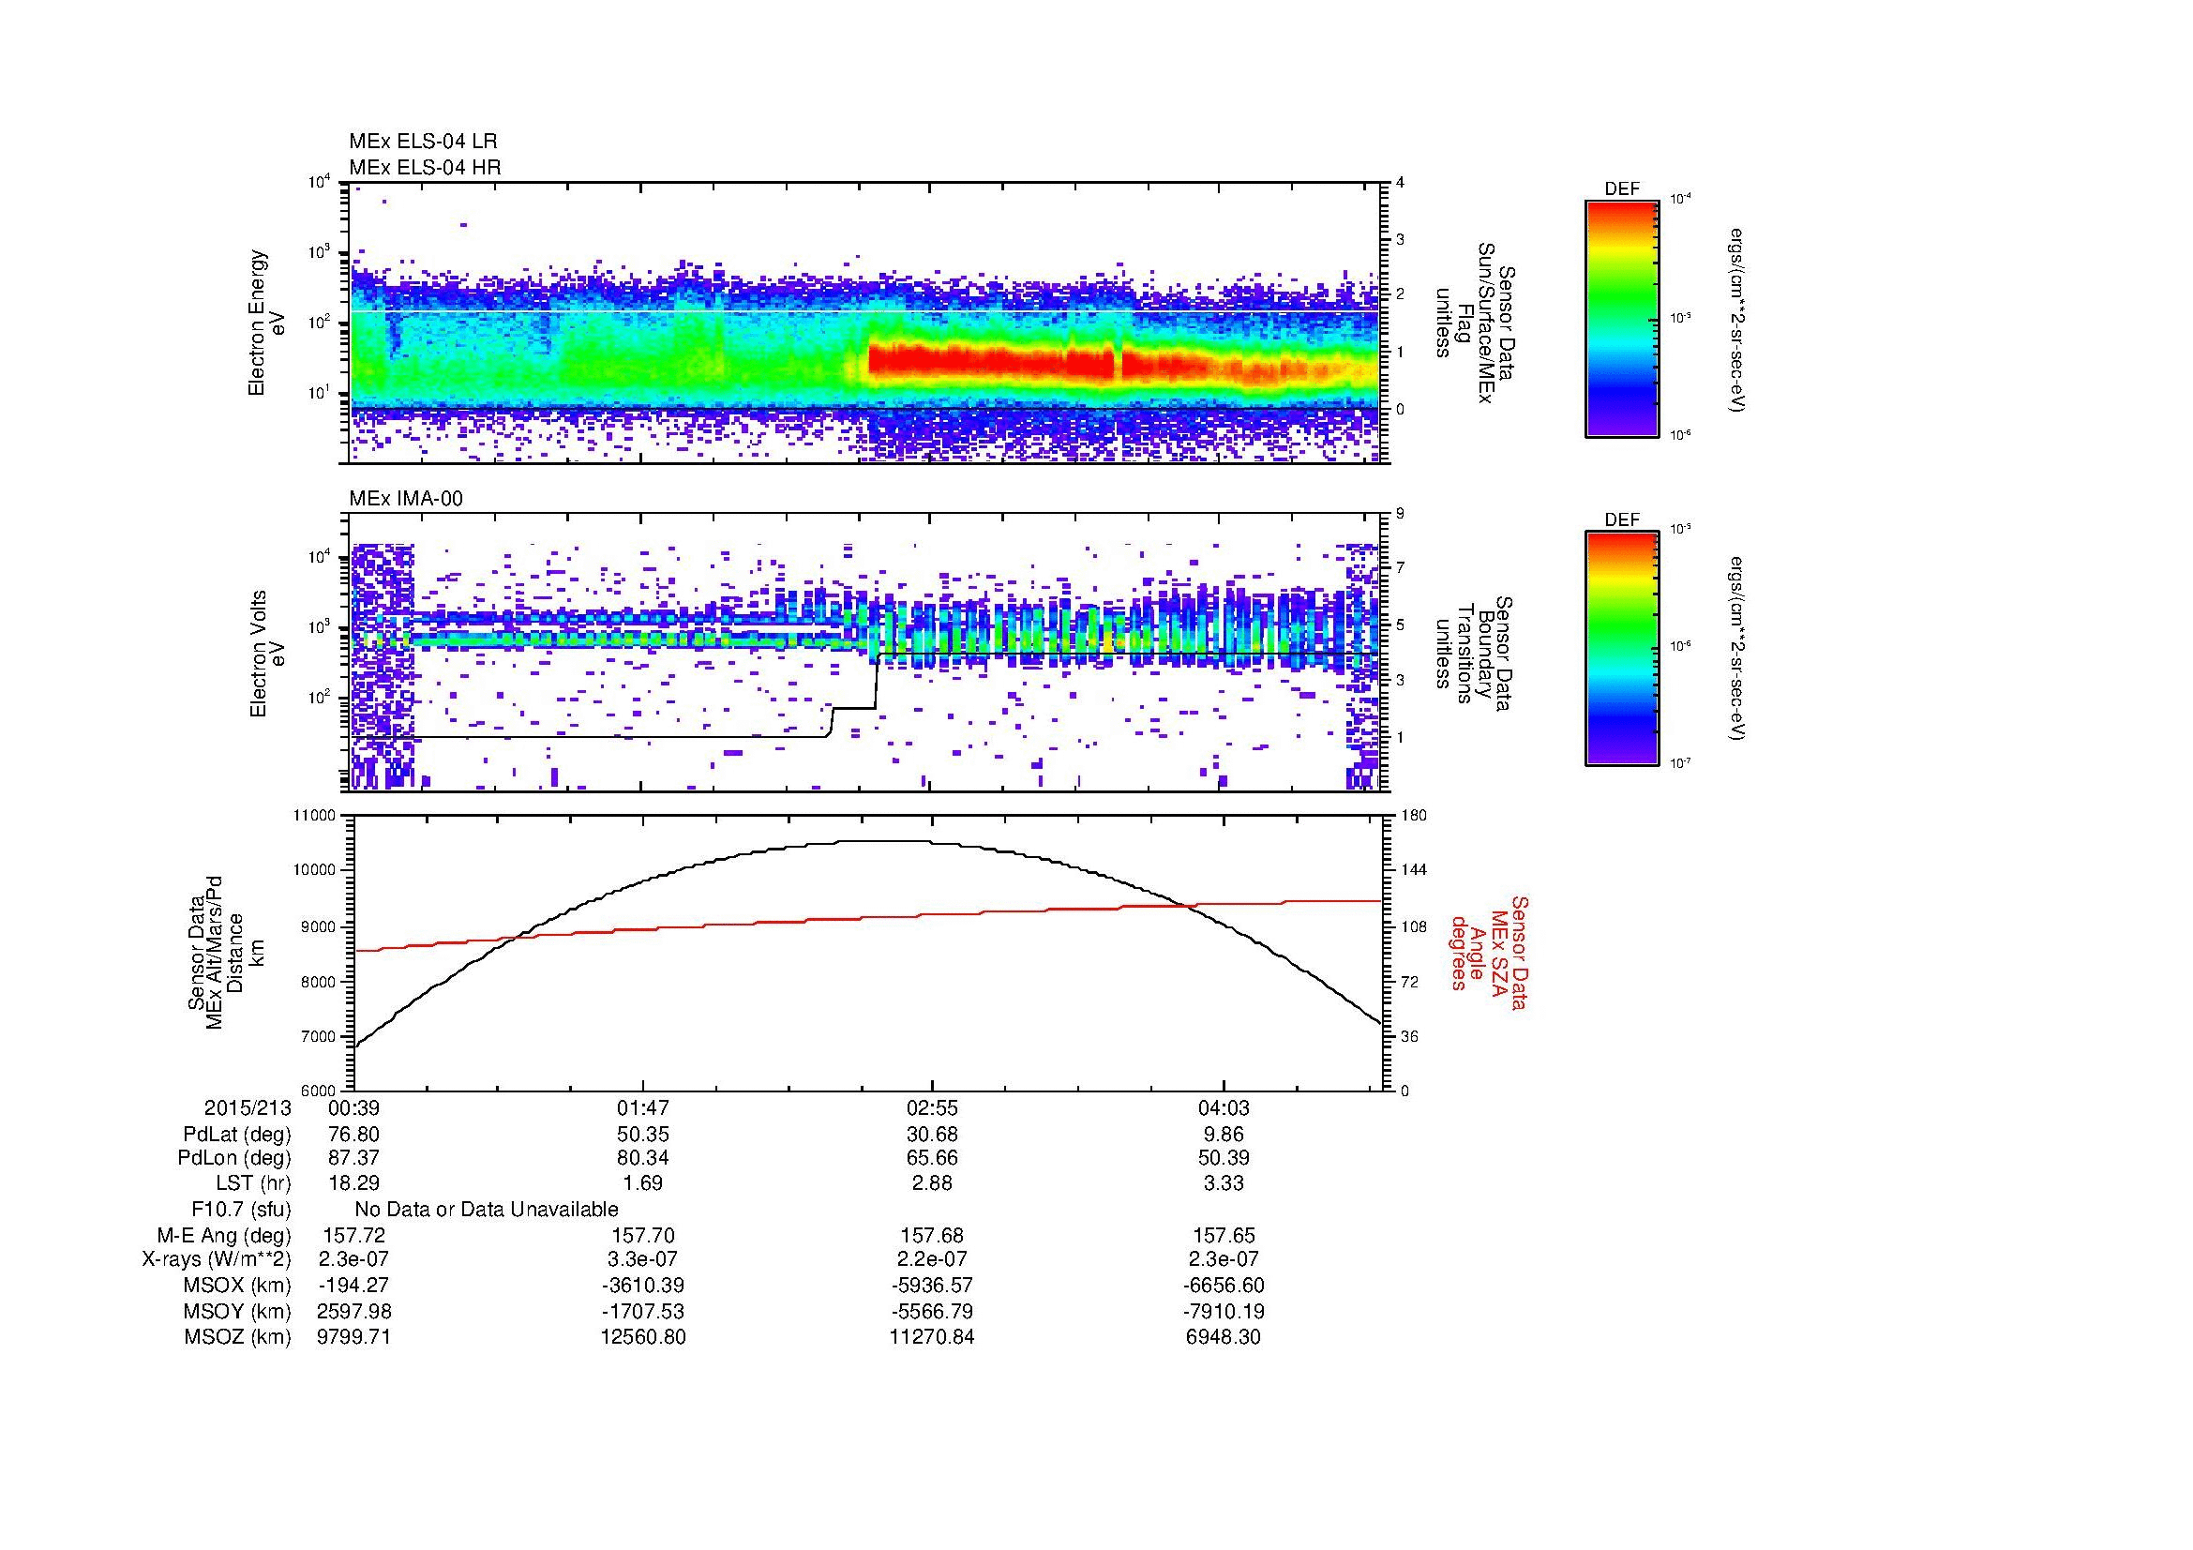The image size is (2193, 1550).
Task: Click the 'MSOZ (km)' row label
Action: tap(238, 1337)
